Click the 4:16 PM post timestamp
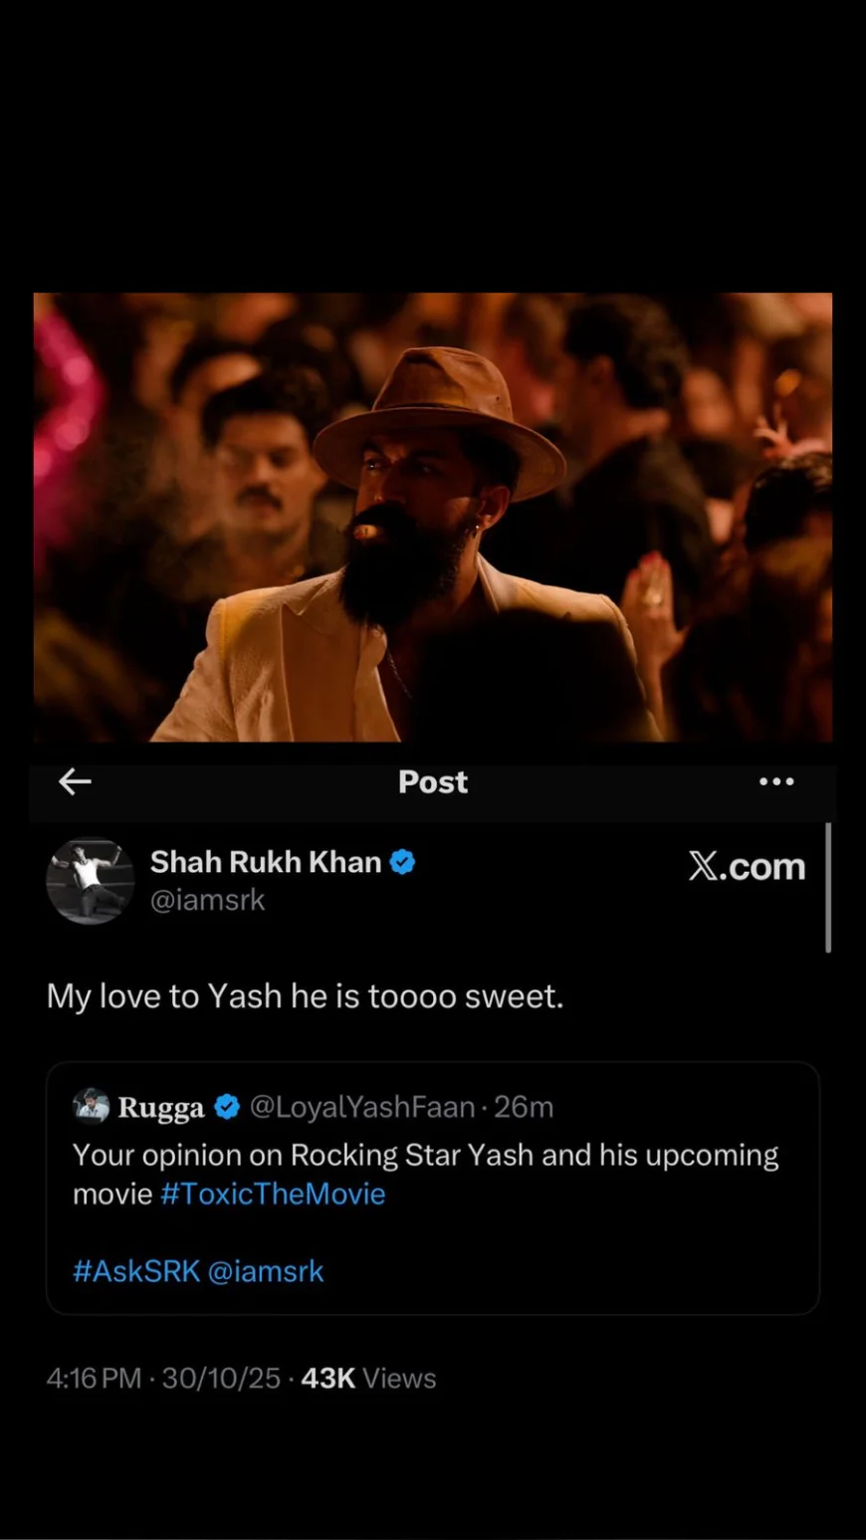This screenshot has height=1540, width=866. (x=94, y=1379)
